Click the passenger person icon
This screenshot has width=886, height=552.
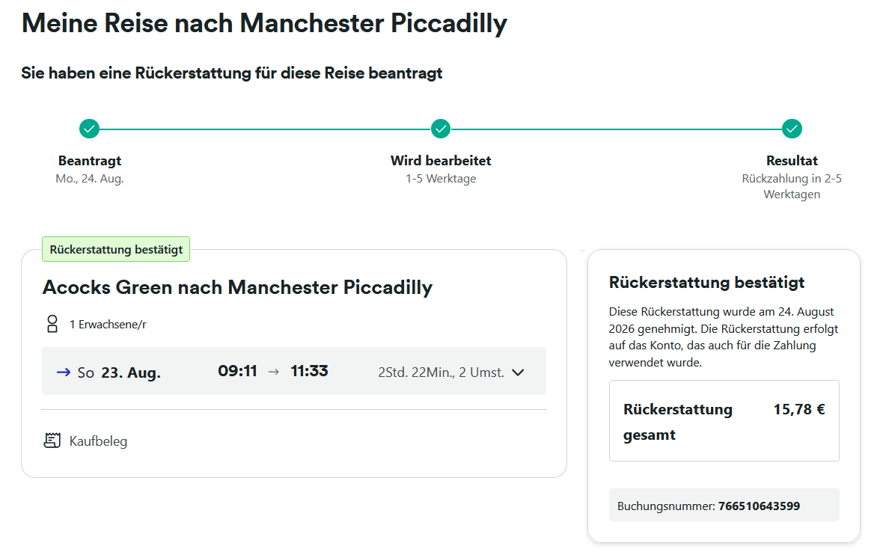point(52,324)
